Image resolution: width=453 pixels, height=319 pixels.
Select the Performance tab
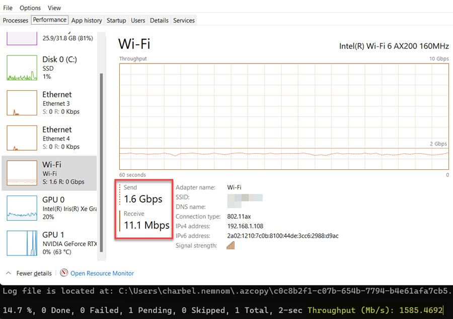(50, 20)
